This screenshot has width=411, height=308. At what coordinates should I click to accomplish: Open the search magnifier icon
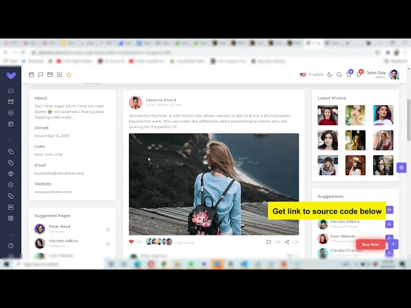click(339, 74)
